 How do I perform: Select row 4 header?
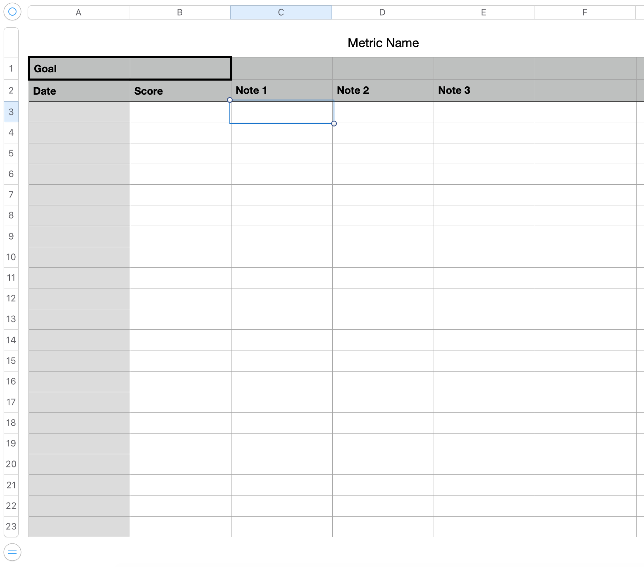click(11, 133)
